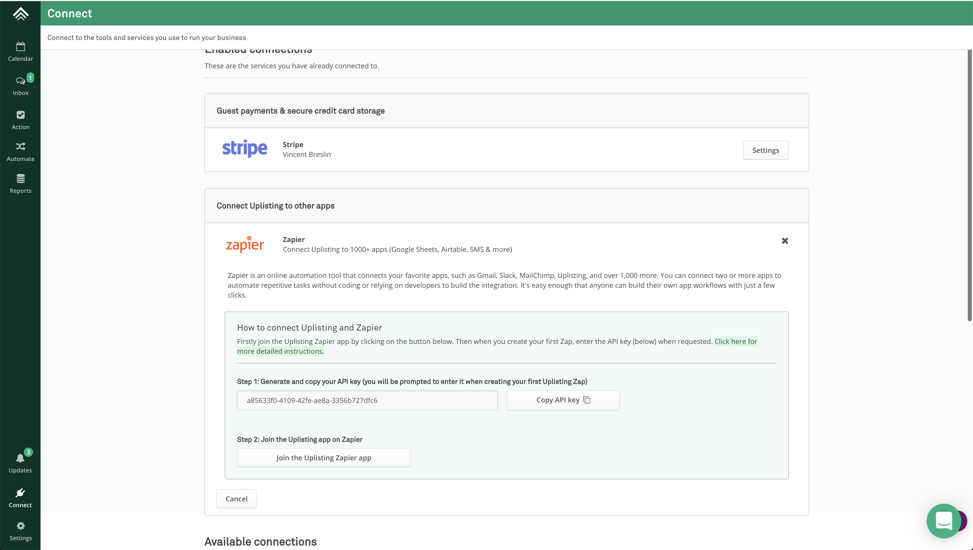Open the Inbox sidebar item
The image size is (973, 550).
coord(20,86)
